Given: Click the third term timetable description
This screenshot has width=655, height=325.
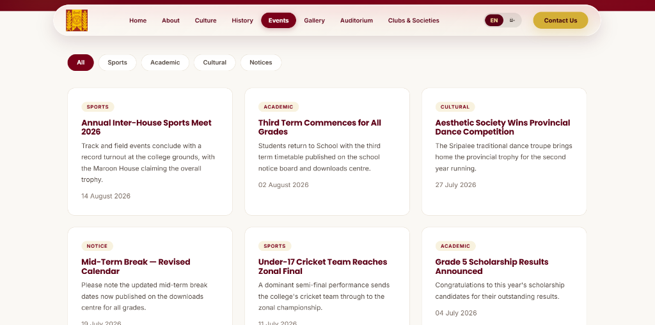Looking at the screenshot, I should [320, 157].
